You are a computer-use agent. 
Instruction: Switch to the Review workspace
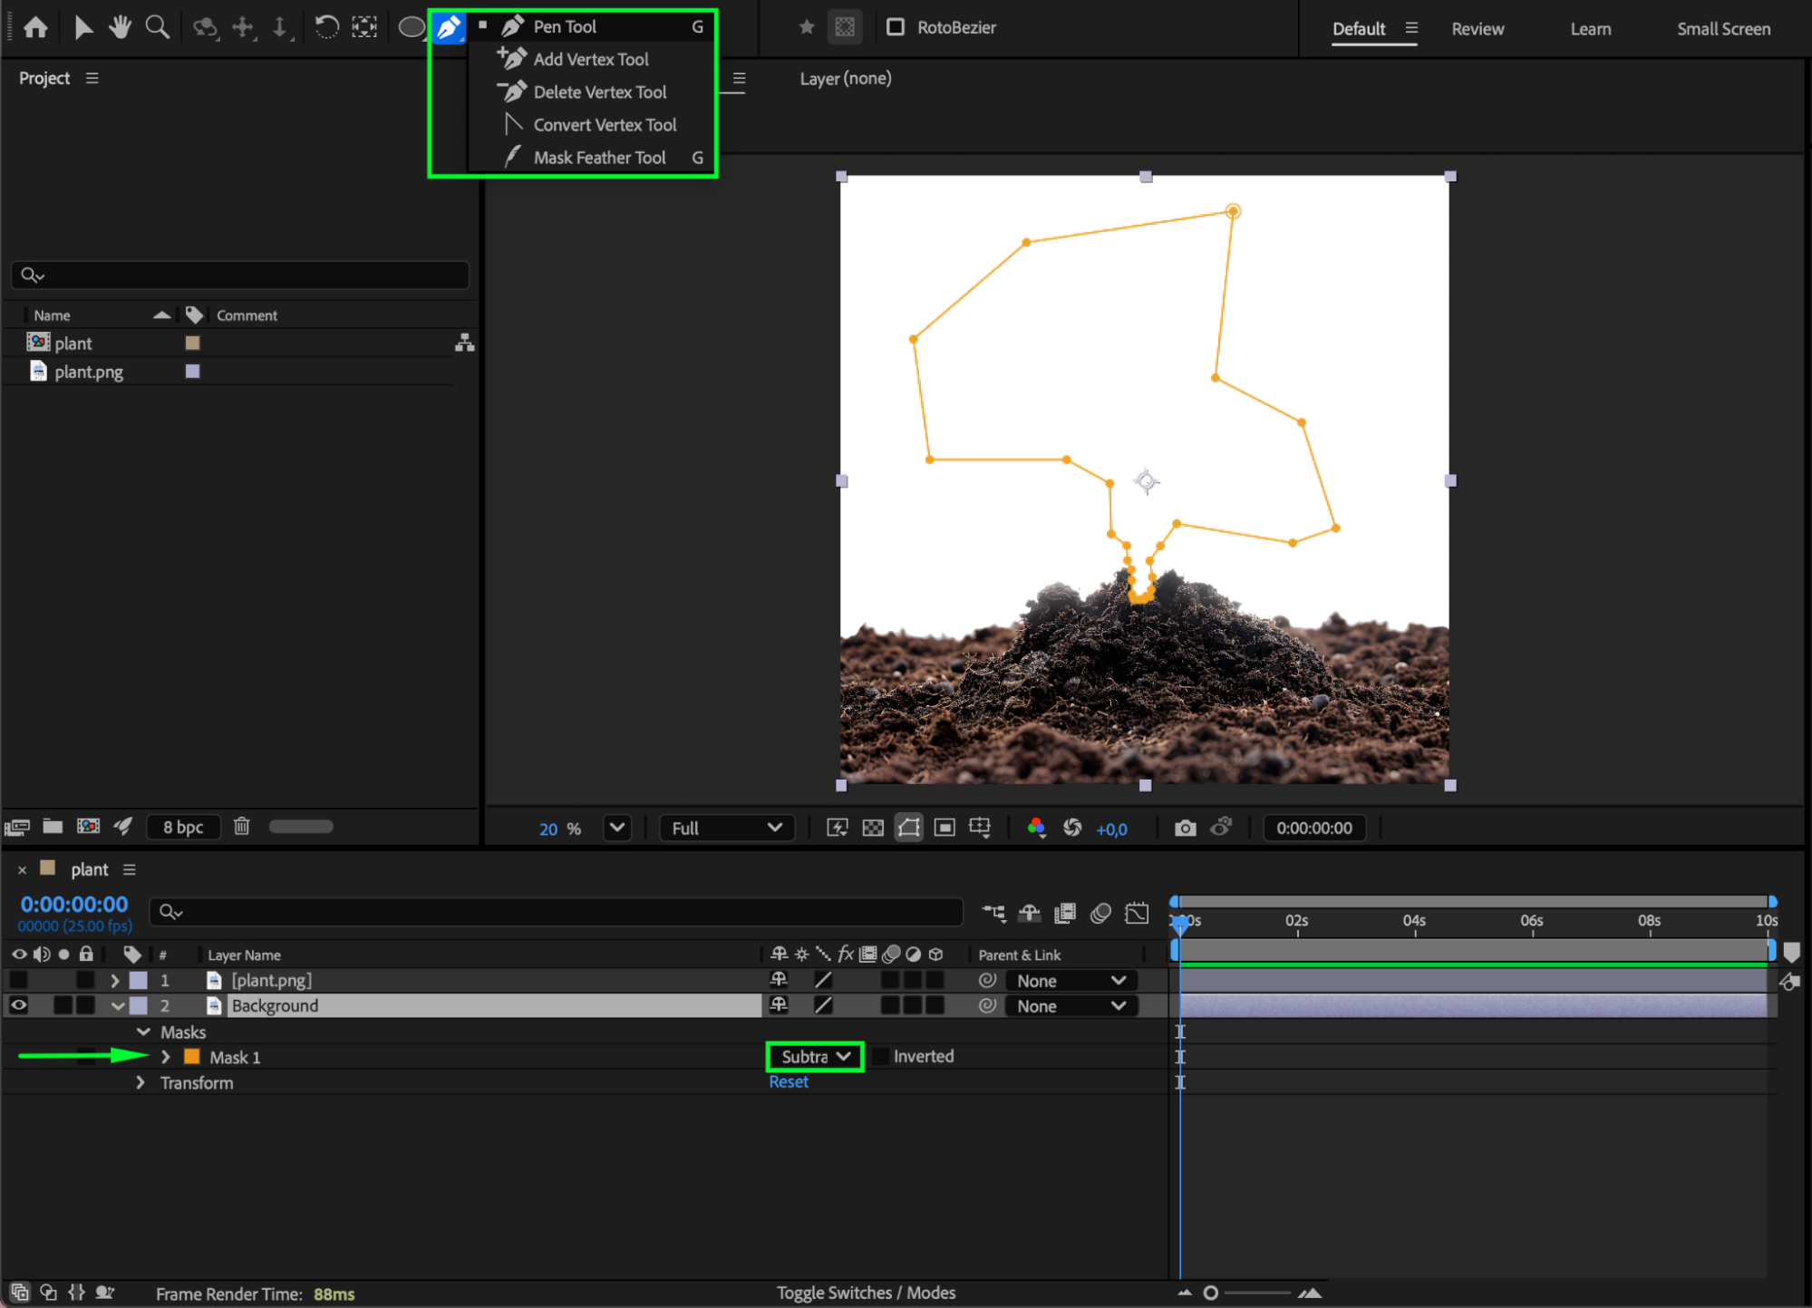tap(1477, 29)
